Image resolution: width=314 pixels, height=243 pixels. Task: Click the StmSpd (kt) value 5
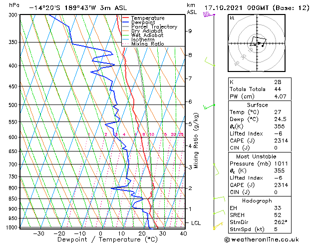(276, 229)
